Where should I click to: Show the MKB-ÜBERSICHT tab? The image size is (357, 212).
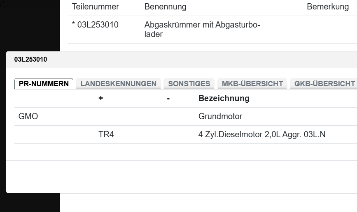point(252,83)
